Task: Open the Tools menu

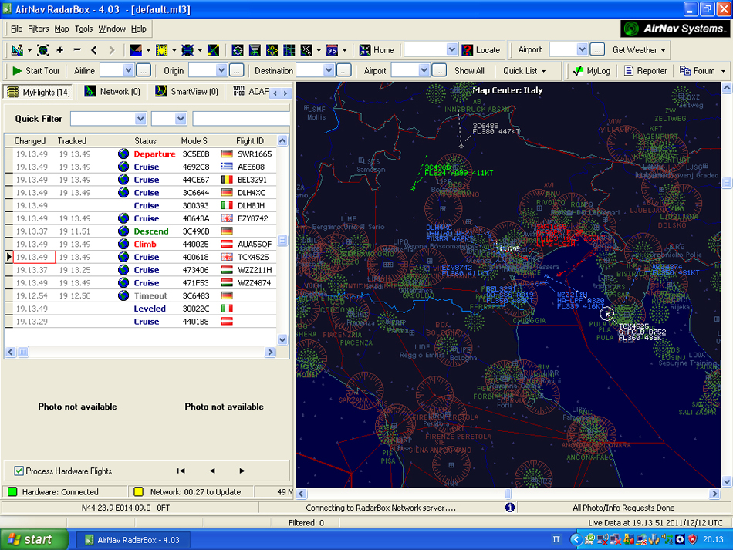Action: 83,29
